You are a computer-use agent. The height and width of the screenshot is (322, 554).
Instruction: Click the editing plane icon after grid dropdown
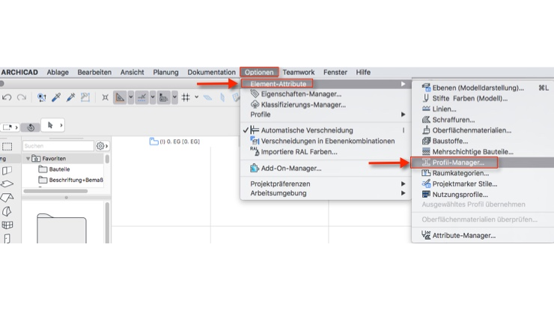[208, 97]
